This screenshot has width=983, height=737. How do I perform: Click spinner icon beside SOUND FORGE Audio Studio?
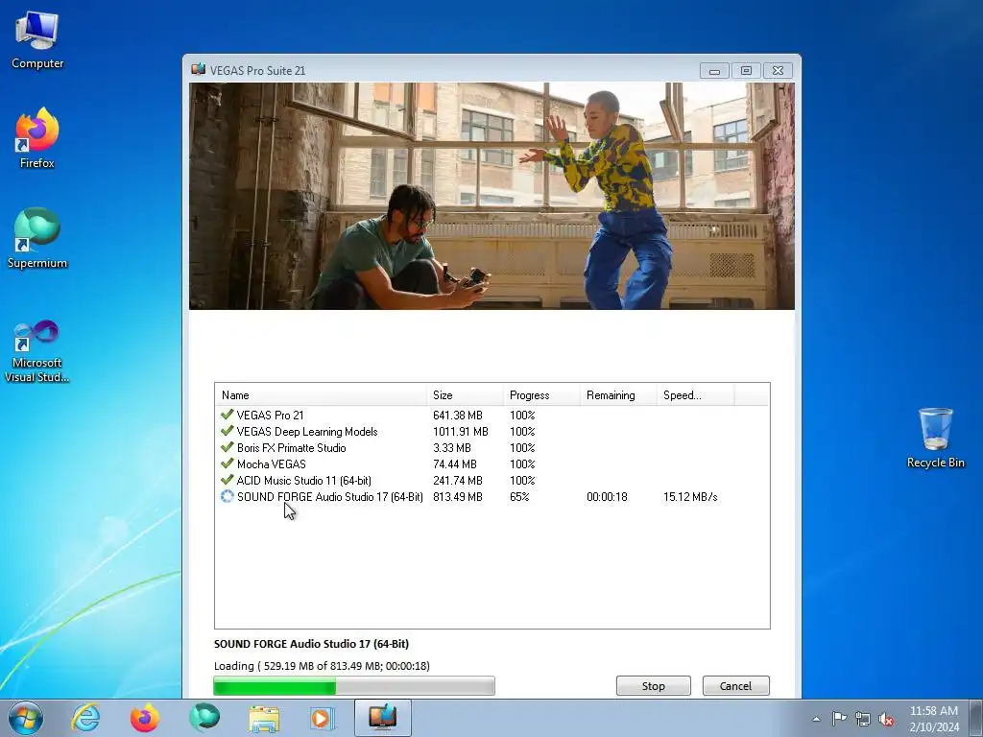(227, 496)
